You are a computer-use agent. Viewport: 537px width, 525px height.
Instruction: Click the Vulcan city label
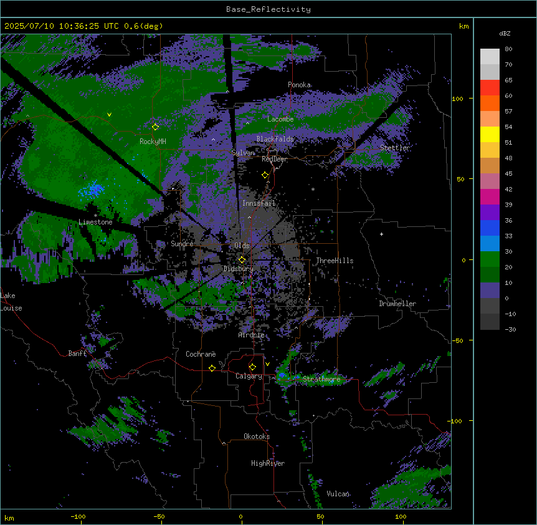pyautogui.click(x=338, y=494)
